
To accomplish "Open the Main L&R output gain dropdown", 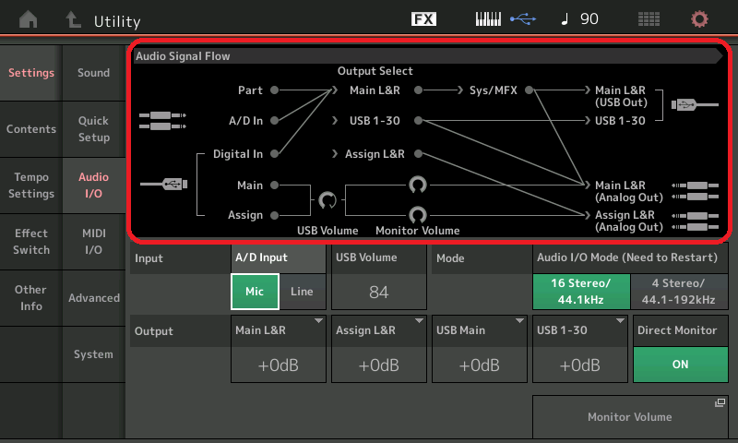I will point(278,348).
